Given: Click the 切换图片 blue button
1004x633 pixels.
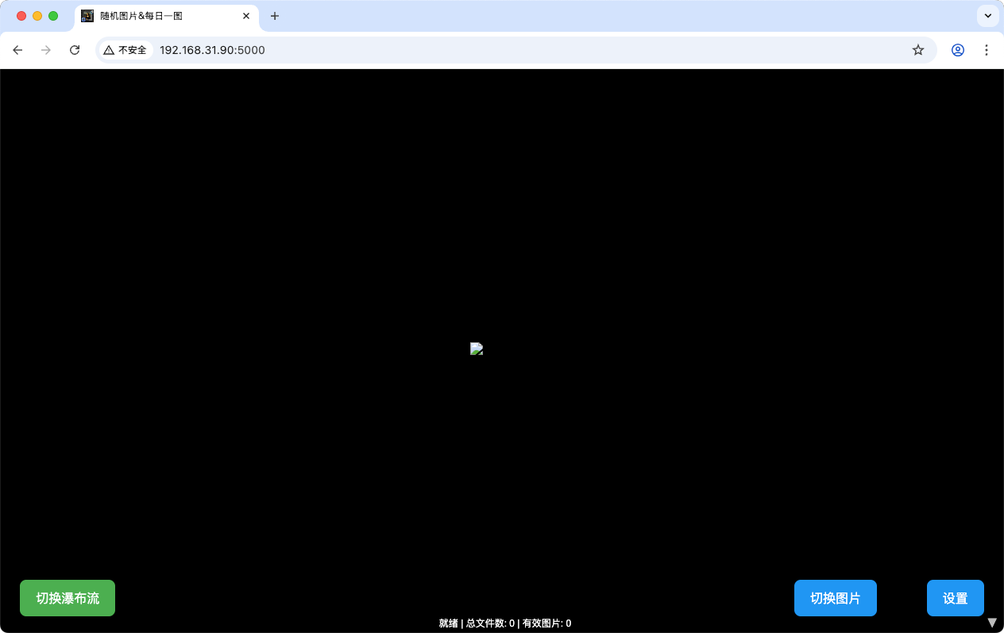Looking at the screenshot, I should tap(835, 598).
